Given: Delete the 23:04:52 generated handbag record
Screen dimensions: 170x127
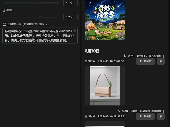Looking at the screenshot, I should click(x=161, y=61).
